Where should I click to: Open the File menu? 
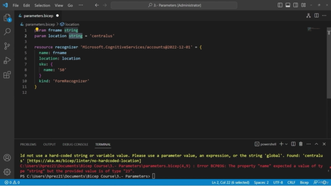pyautogui.click(x=16, y=5)
